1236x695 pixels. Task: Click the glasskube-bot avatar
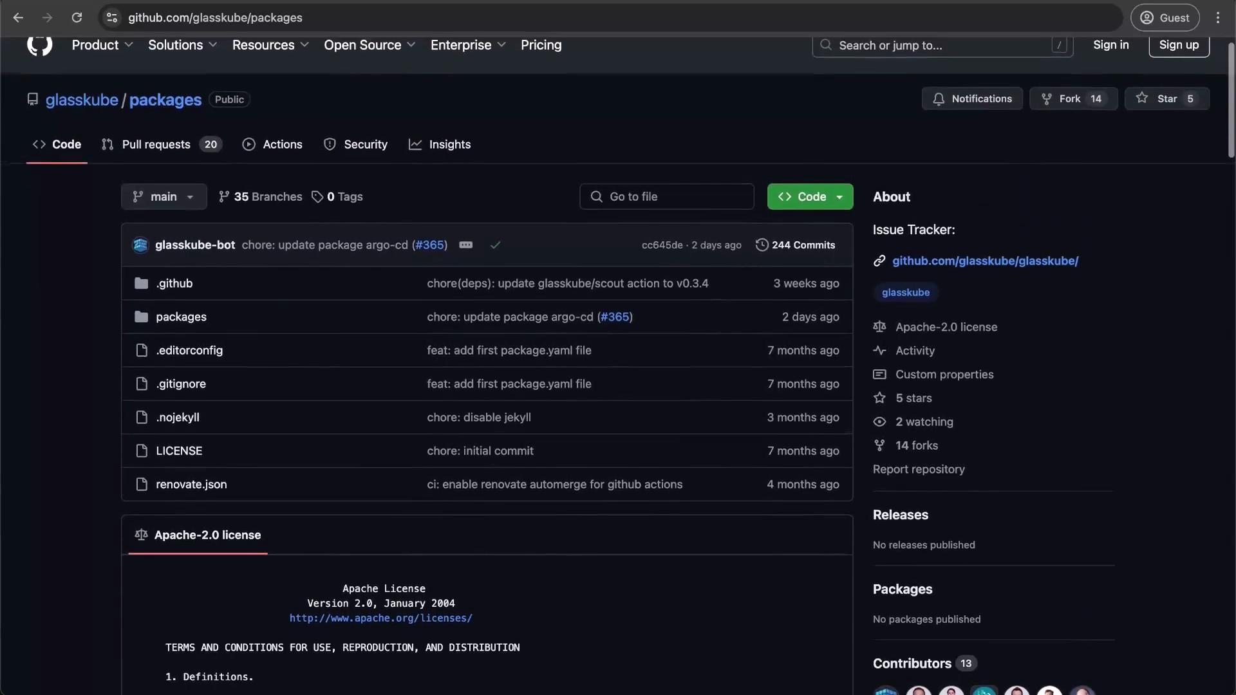click(140, 245)
